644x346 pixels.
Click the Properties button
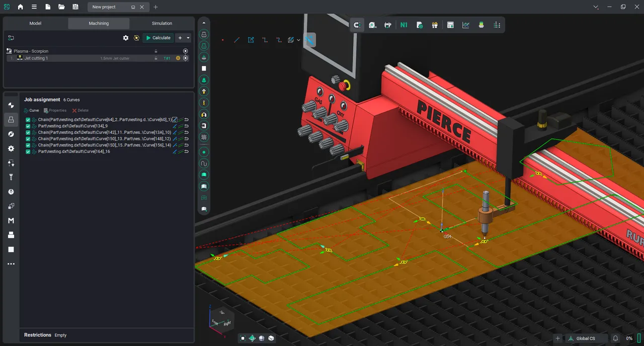[x=55, y=110]
